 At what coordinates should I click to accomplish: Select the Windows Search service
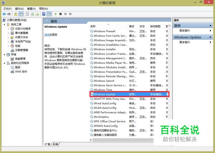point(129,81)
